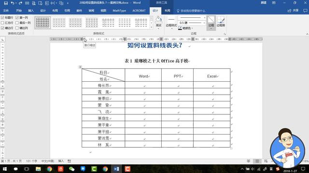Open the comments speech bubble icon

[305, 11]
